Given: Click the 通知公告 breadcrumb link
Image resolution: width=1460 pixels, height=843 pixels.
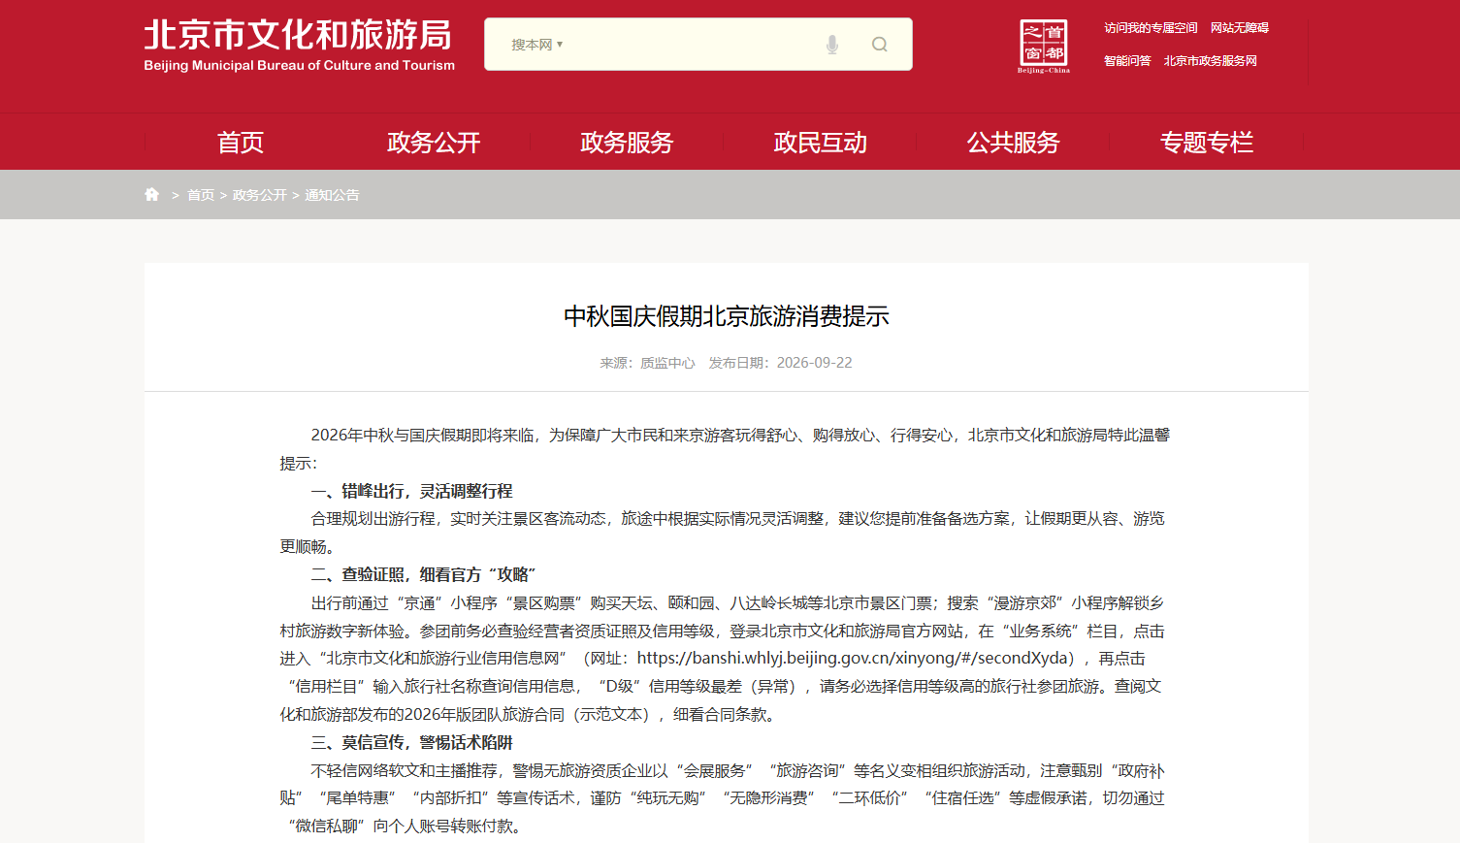Looking at the screenshot, I should click(332, 195).
